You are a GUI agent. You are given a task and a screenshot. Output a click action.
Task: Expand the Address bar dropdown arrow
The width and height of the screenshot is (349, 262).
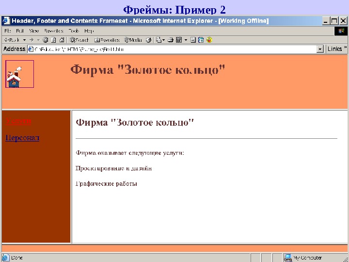pos(320,49)
